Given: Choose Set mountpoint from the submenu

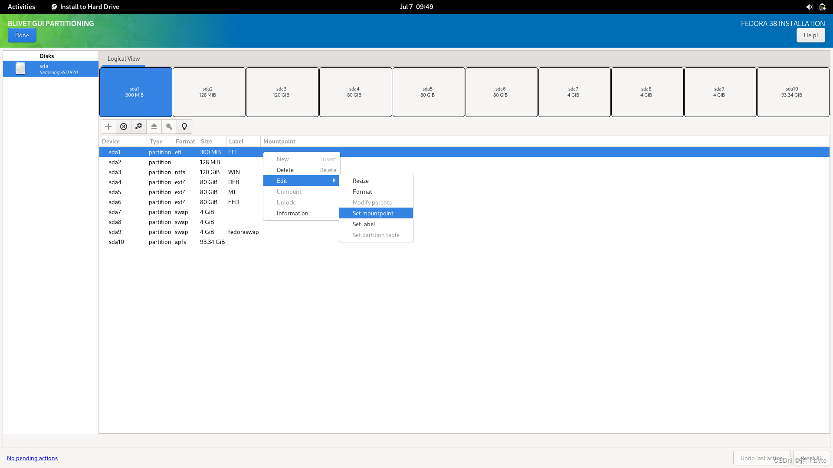Looking at the screenshot, I should tap(373, 213).
